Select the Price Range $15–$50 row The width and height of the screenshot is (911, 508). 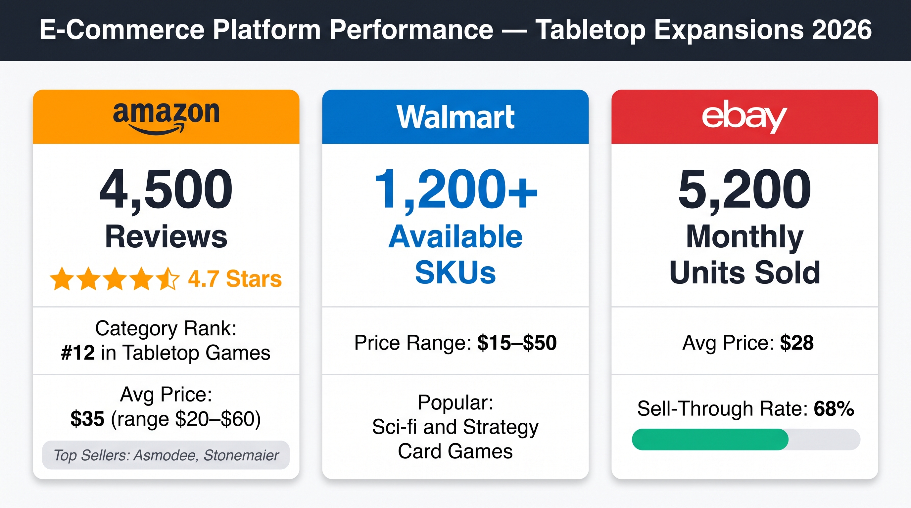(455, 343)
